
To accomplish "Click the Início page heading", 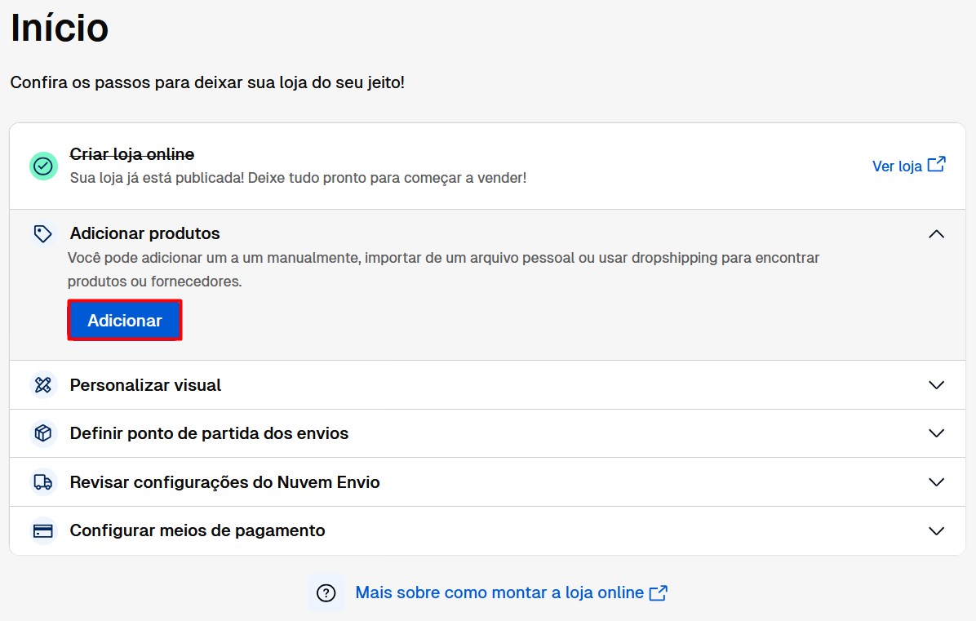I will (60, 28).
